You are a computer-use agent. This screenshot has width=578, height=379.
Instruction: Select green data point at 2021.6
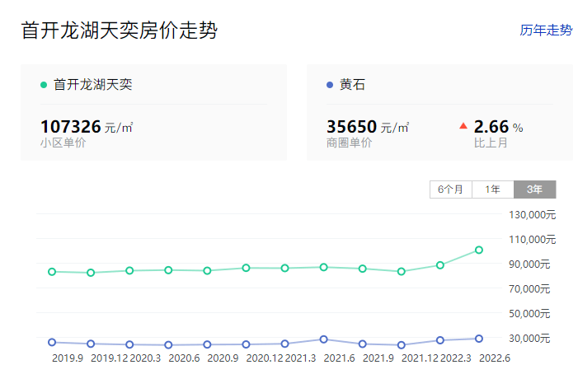click(x=324, y=267)
